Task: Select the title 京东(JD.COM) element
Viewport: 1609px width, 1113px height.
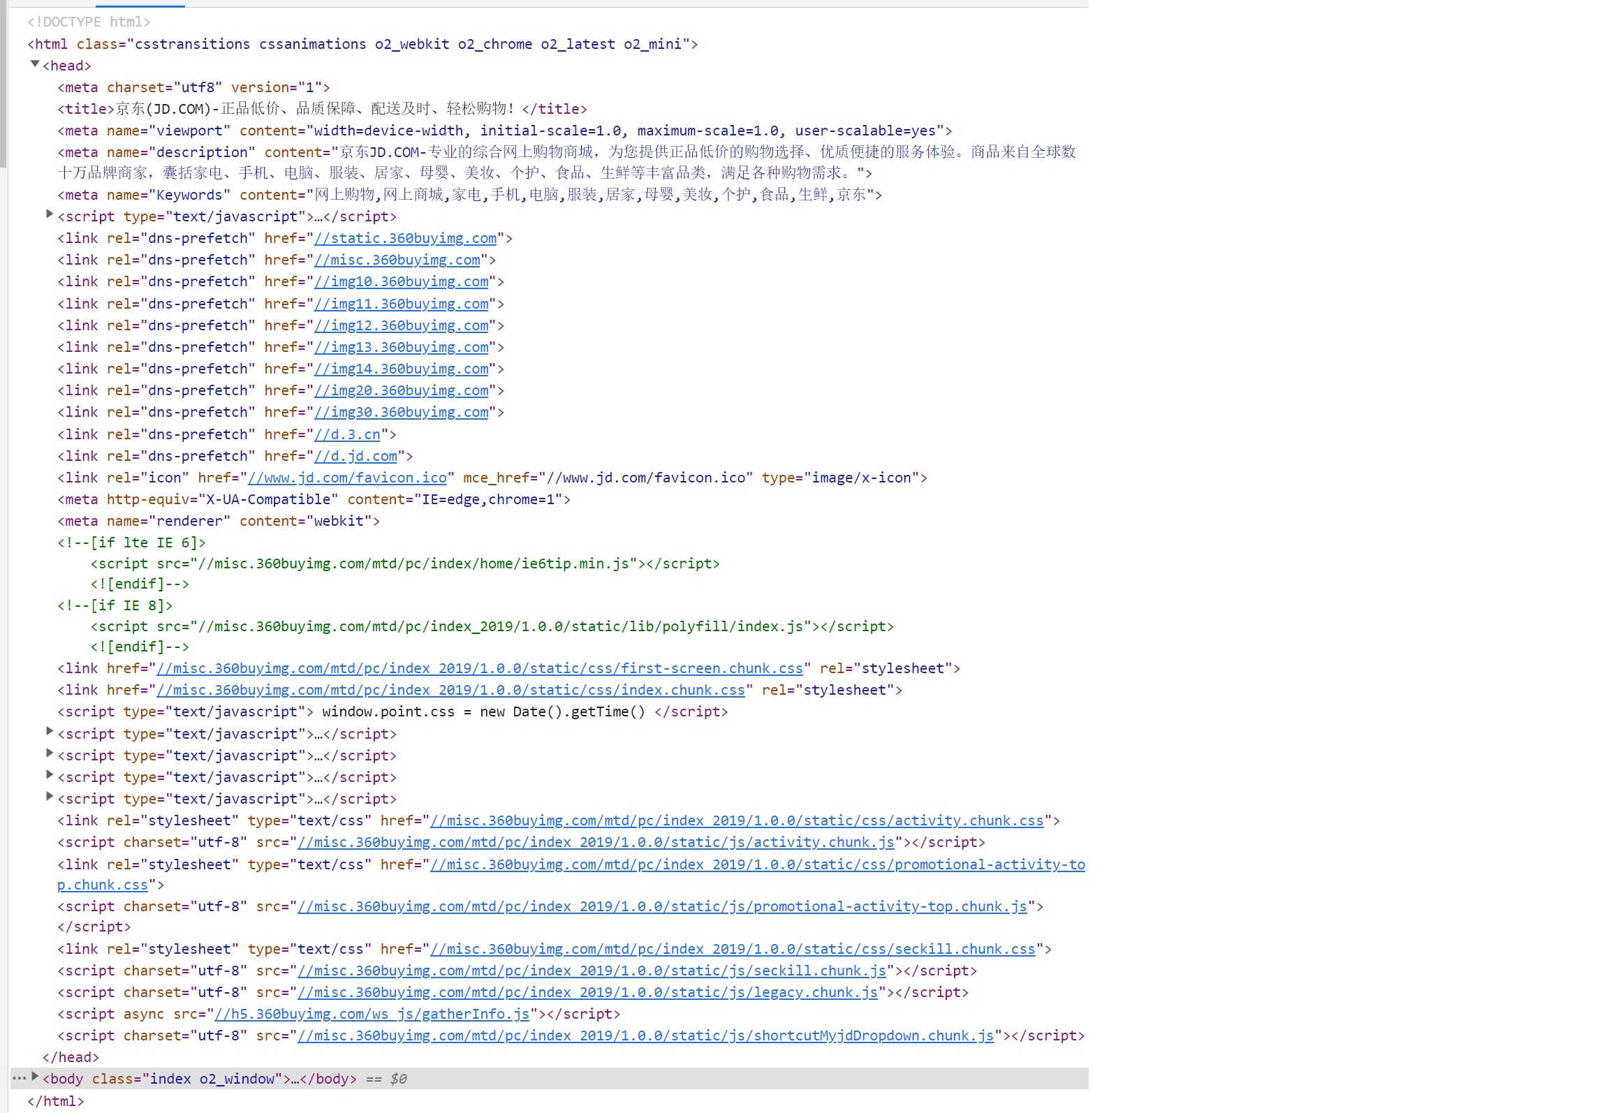Action: tap(322, 109)
